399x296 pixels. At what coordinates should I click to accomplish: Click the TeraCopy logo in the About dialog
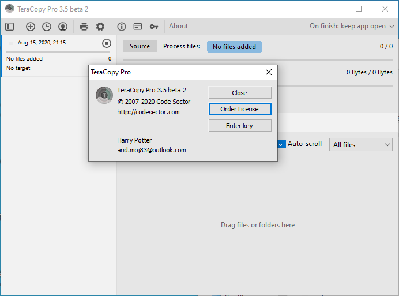point(104,95)
